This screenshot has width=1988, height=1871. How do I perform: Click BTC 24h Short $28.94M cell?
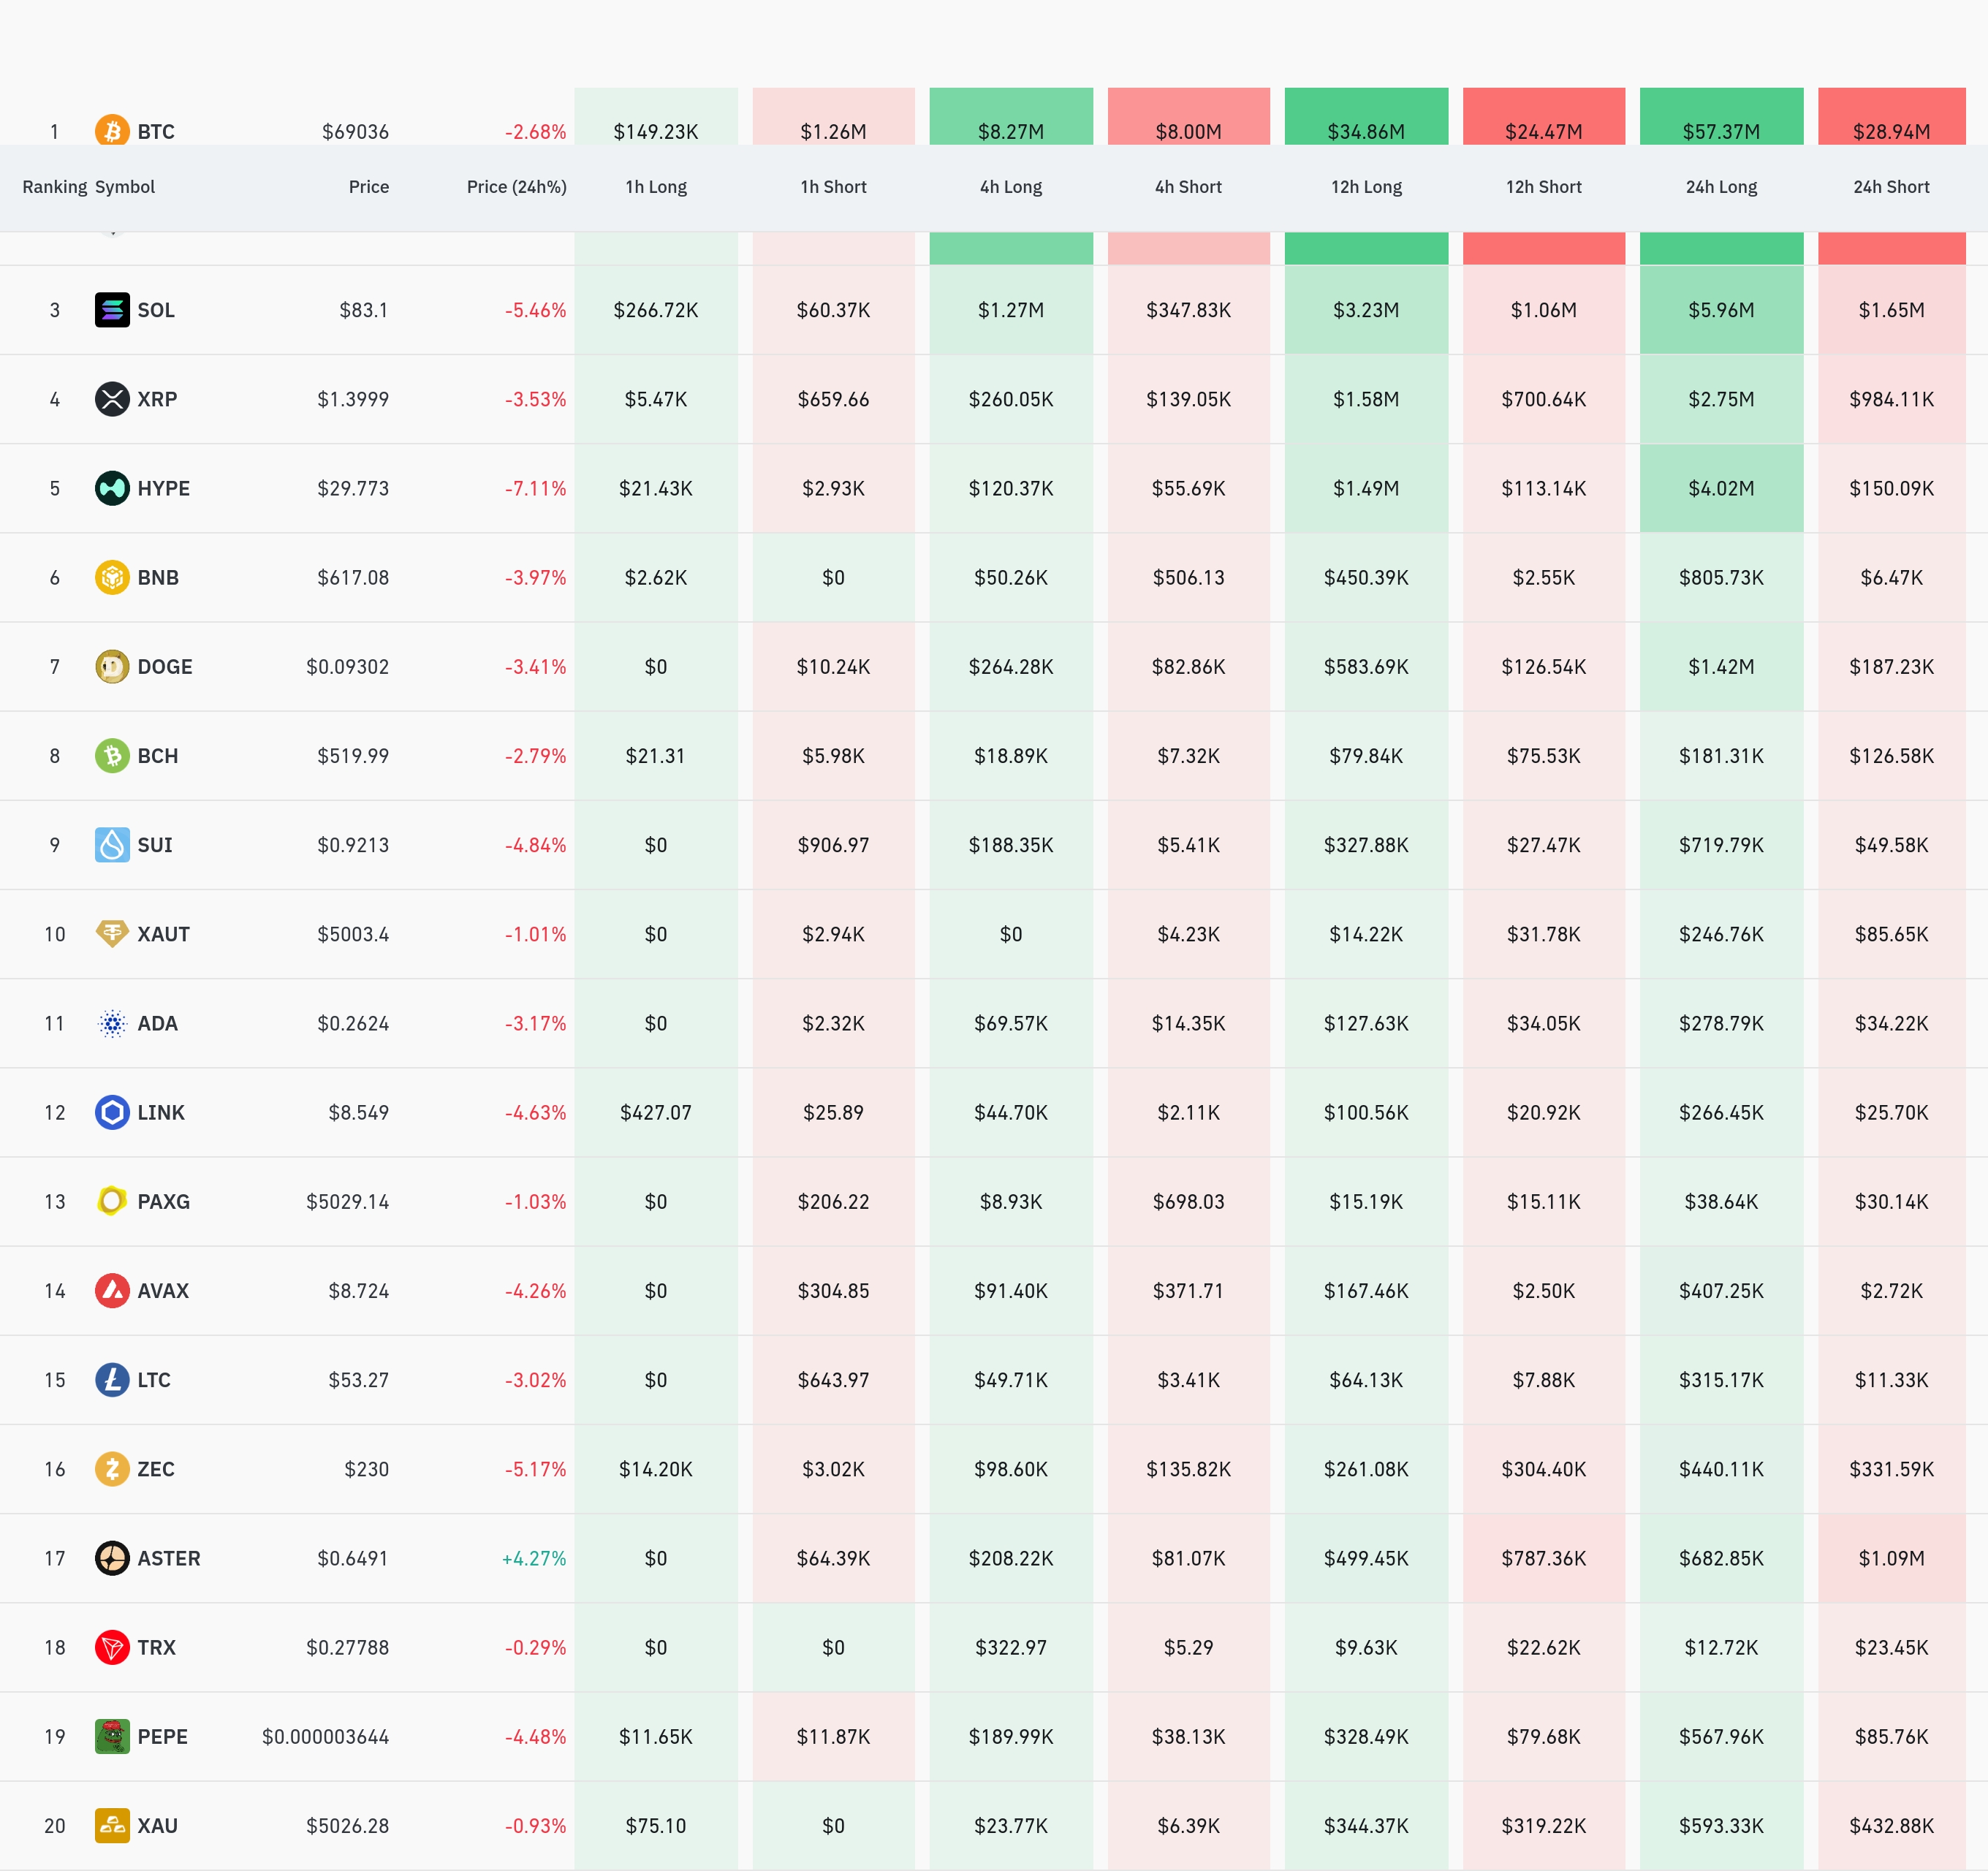click(x=1891, y=131)
